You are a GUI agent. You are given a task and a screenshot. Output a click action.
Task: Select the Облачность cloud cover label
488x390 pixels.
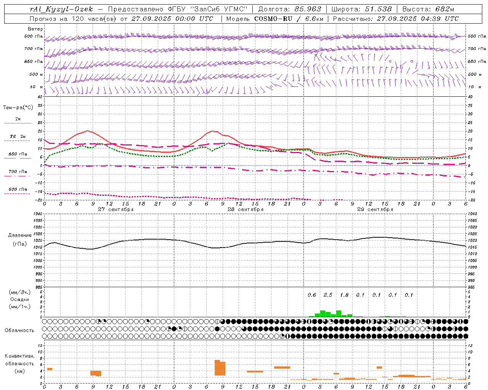click(x=19, y=331)
